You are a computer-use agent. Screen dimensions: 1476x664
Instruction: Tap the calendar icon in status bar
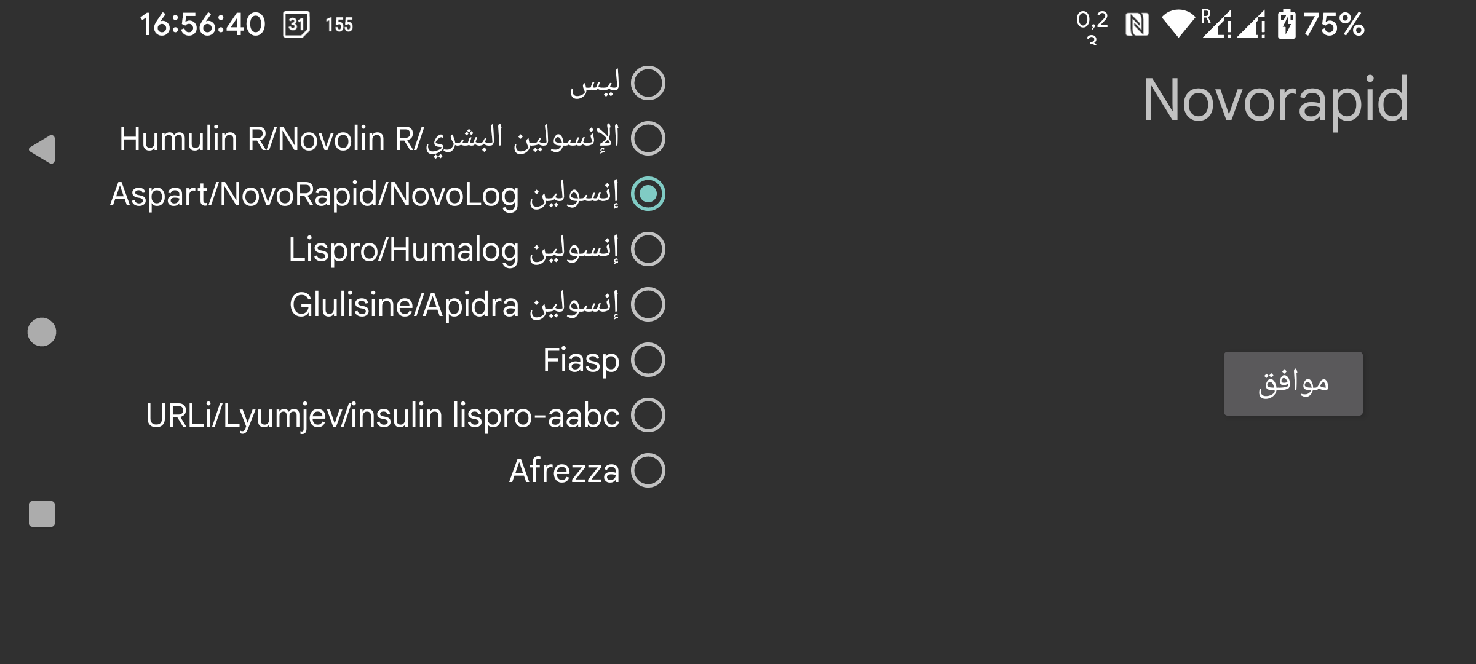(x=296, y=25)
